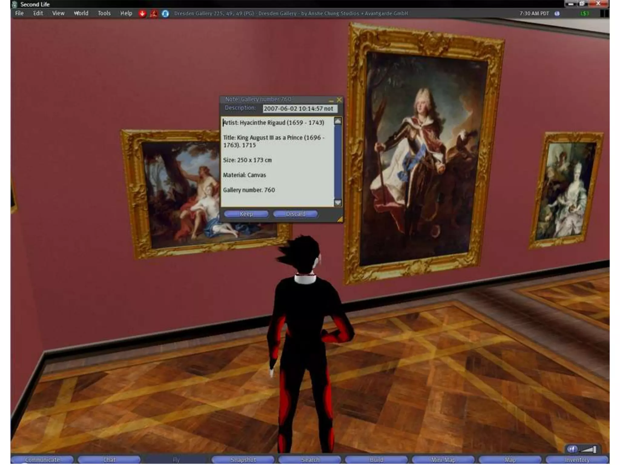The height and width of the screenshot is (465, 620).
Task: Discard the gallery notecard
Action: [x=295, y=214]
